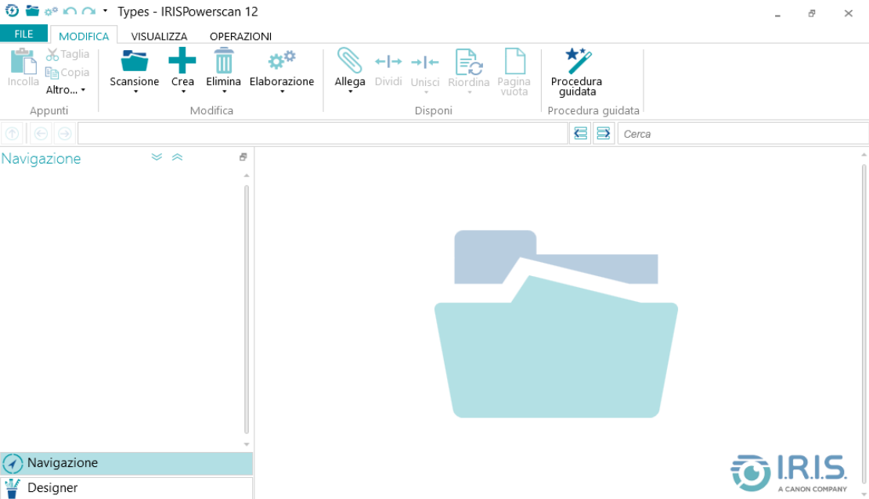
Task: Launch the Procedura guidata wizard
Action: [577, 72]
